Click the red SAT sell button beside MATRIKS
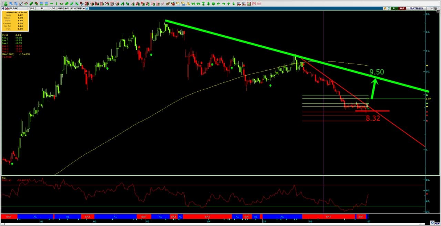This screenshot has height=226, width=441. click(x=402, y=8)
